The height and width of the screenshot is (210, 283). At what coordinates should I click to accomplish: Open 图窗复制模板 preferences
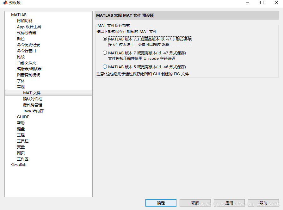point(28,75)
